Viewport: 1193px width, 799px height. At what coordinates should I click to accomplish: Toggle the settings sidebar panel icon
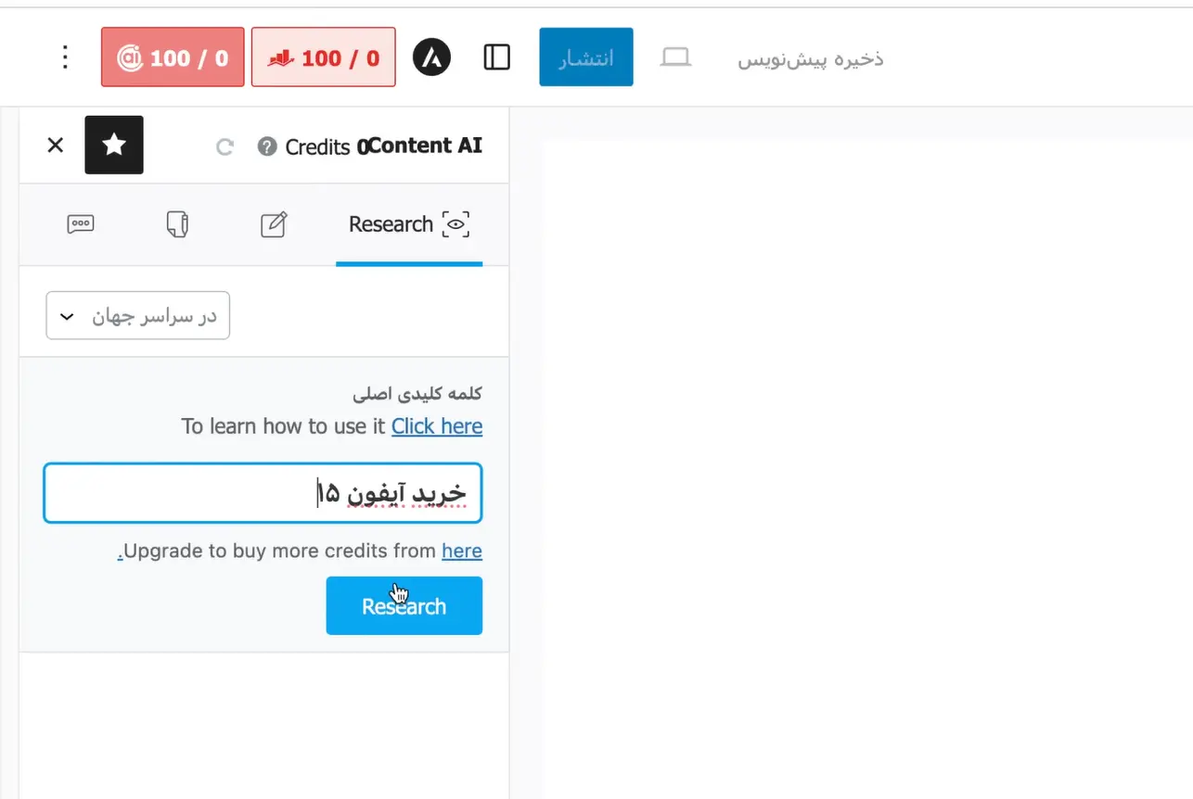(x=496, y=56)
